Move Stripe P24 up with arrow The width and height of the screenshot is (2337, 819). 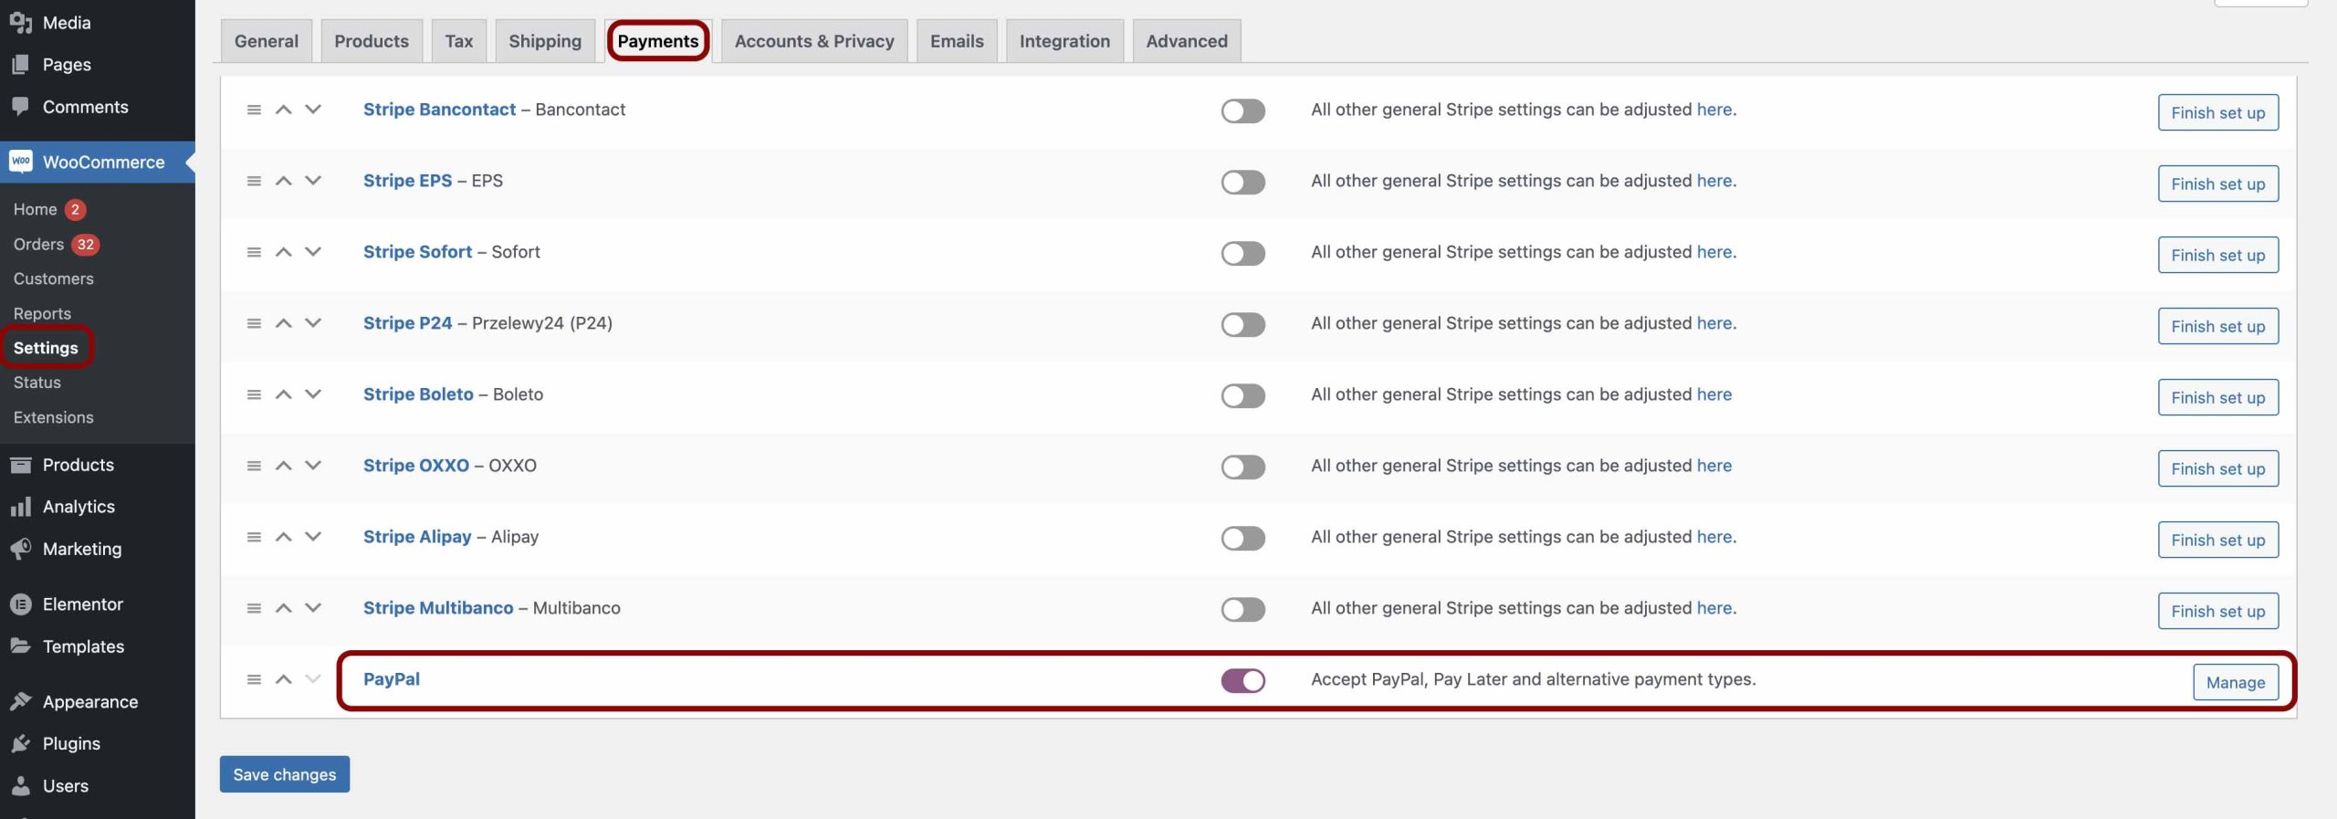click(x=284, y=323)
